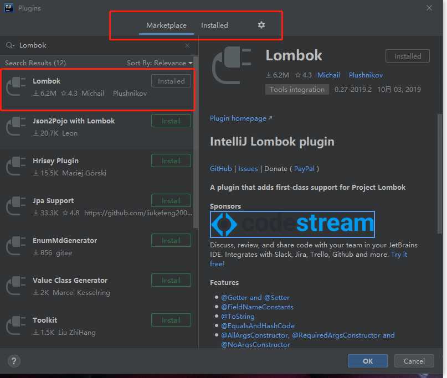This screenshot has height=378, width=447.
Task: Open the @ToString link
Action: pos(238,317)
